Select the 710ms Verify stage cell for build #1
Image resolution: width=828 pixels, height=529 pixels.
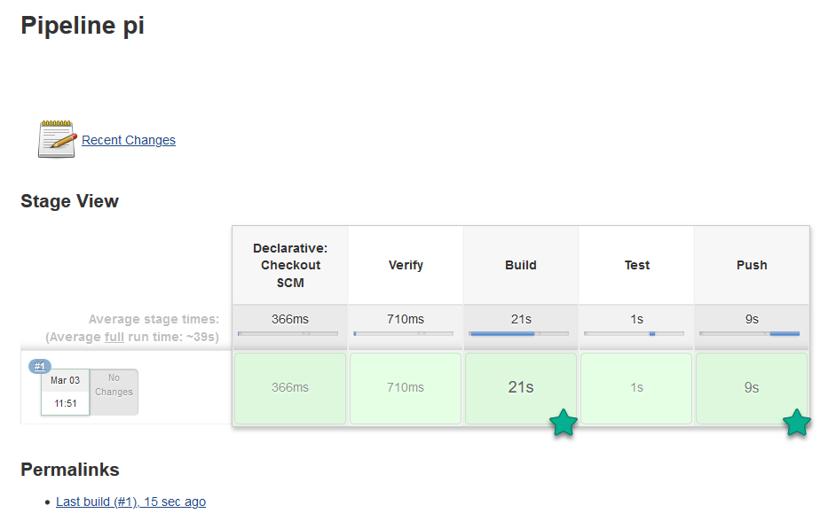pos(406,388)
